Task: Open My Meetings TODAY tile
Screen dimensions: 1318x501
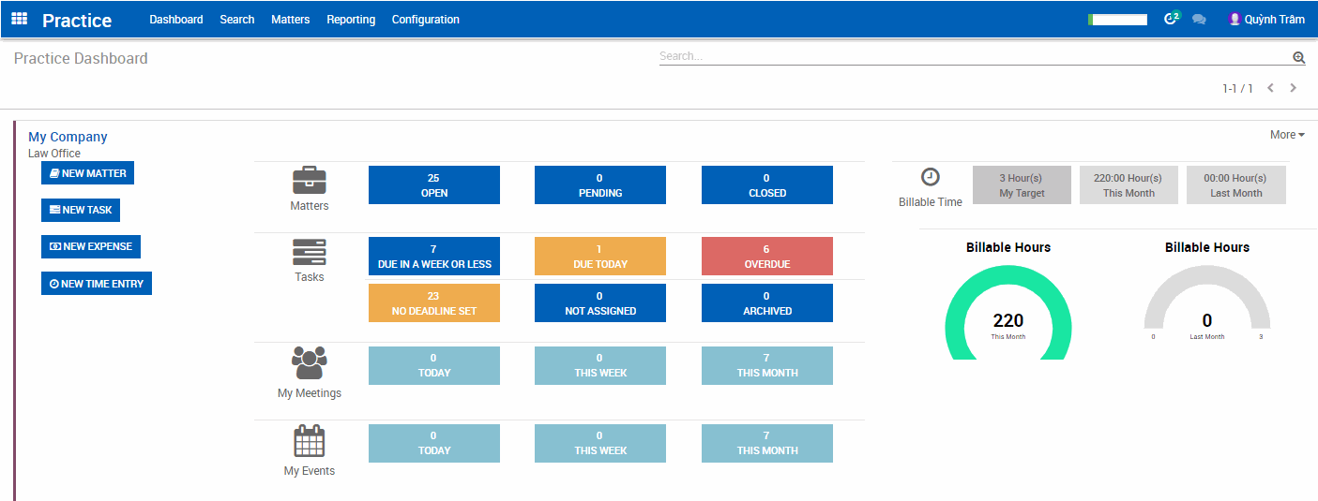Action: (x=434, y=365)
